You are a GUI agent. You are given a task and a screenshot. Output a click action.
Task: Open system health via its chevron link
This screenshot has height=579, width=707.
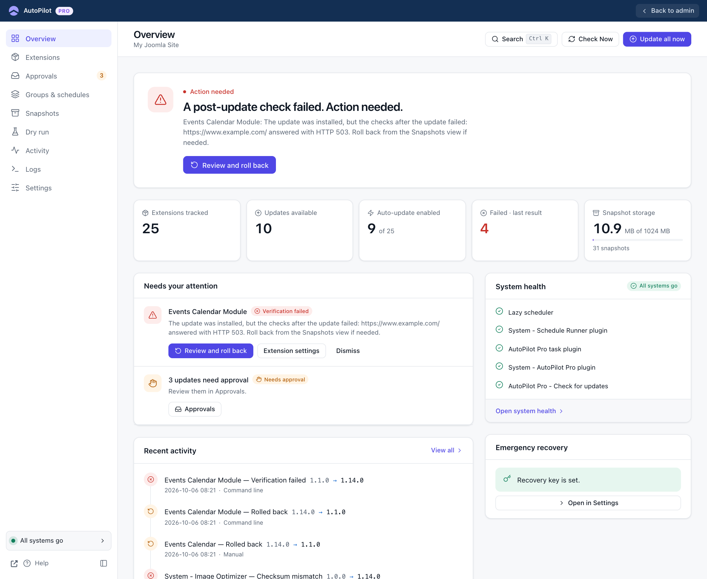(x=529, y=411)
